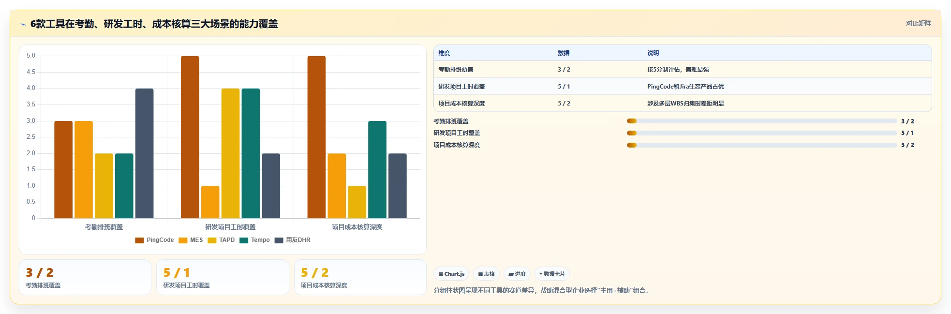This screenshot has width=951, height=314.
Task: Click the 用友DHR bar in 考勤排班覆盖 group
Action: [145, 153]
